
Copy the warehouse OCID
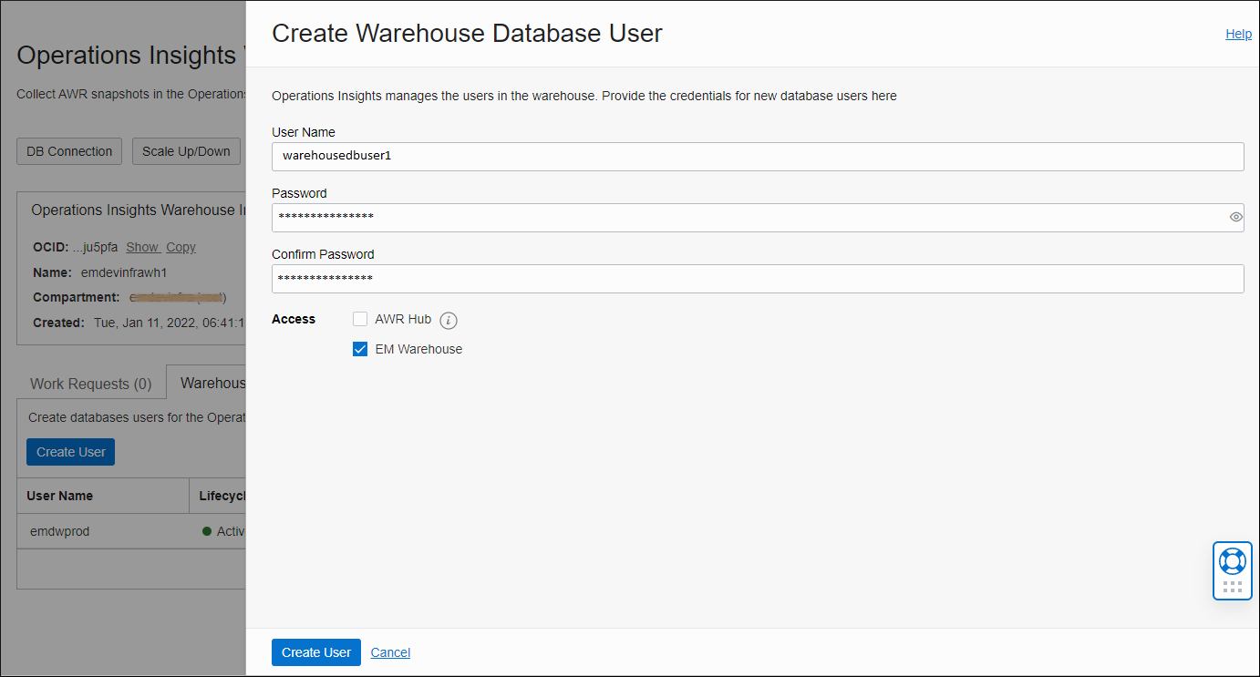[x=181, y=246]
